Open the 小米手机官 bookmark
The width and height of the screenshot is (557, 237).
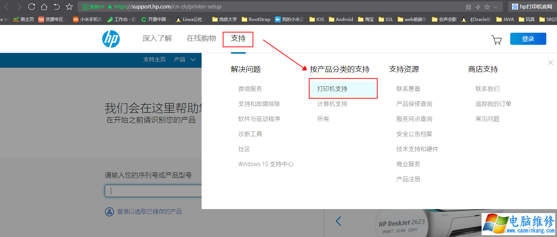87,19
